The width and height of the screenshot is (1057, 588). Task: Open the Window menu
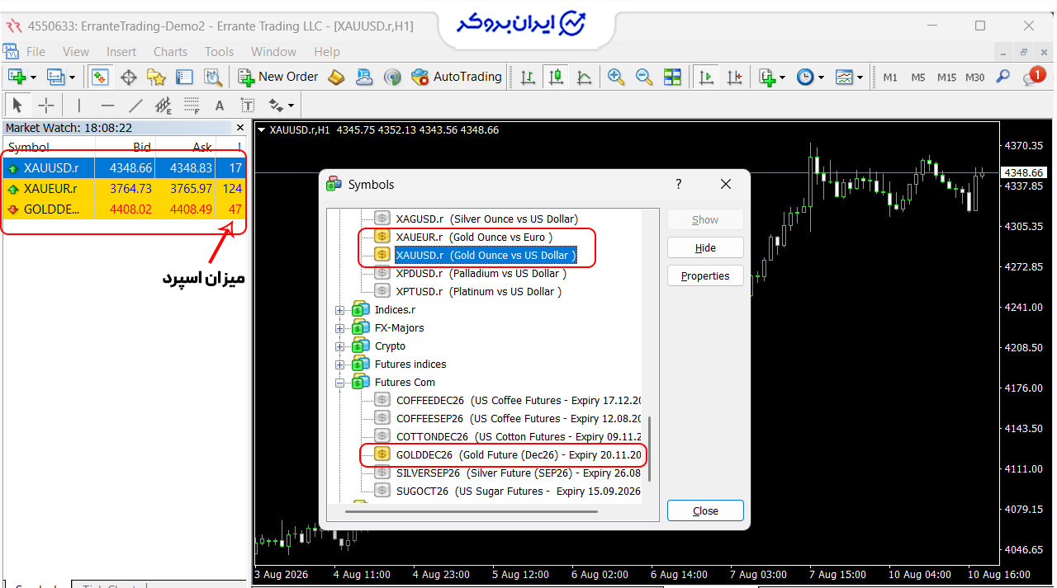(x=273, y=51)
